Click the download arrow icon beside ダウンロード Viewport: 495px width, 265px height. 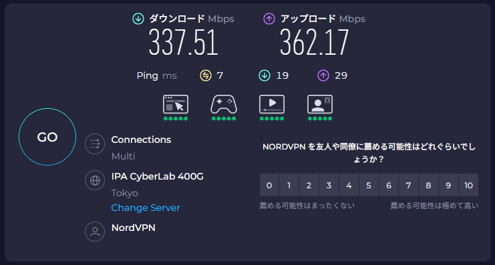(138, 19)
